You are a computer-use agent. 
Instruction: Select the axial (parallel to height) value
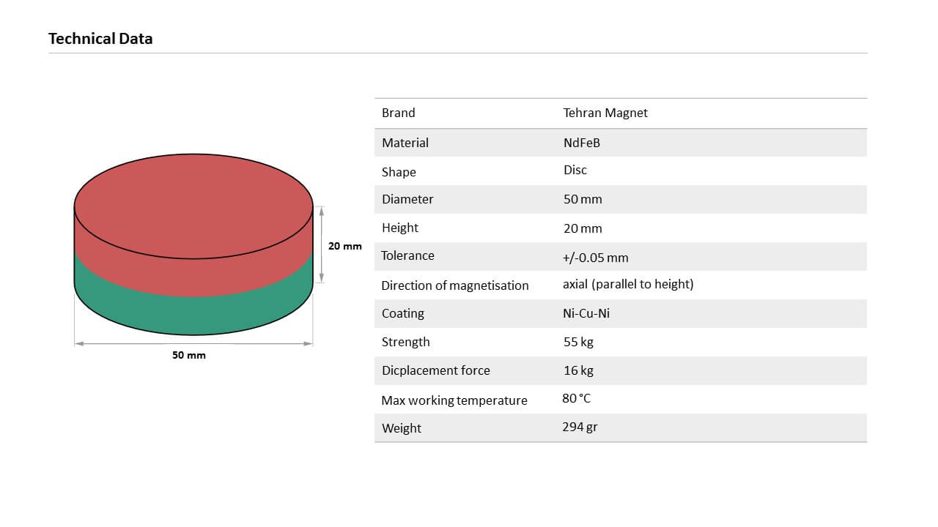click(628, 284)
